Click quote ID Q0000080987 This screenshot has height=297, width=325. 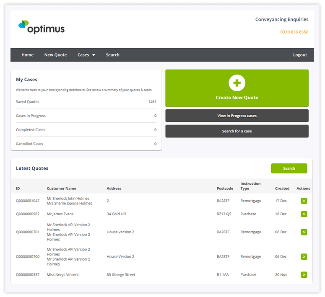[x=28, y=214]
